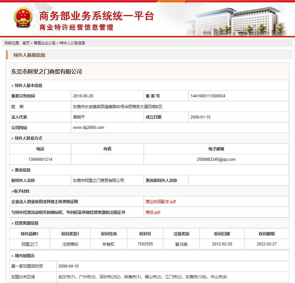This screenshot has width=295, height=283.
Task: Click the founding date 2009-01-15
Action: coord(200,117)
